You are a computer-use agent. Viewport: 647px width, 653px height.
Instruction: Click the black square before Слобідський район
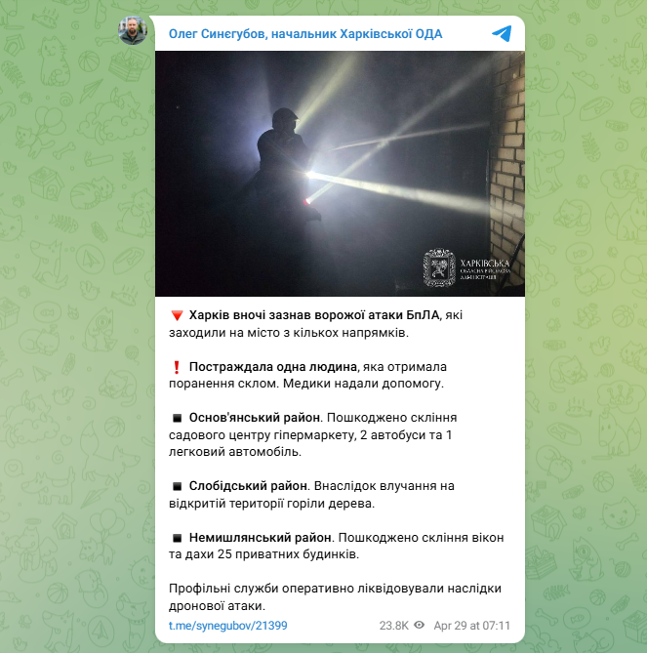[x=178, y=486]
